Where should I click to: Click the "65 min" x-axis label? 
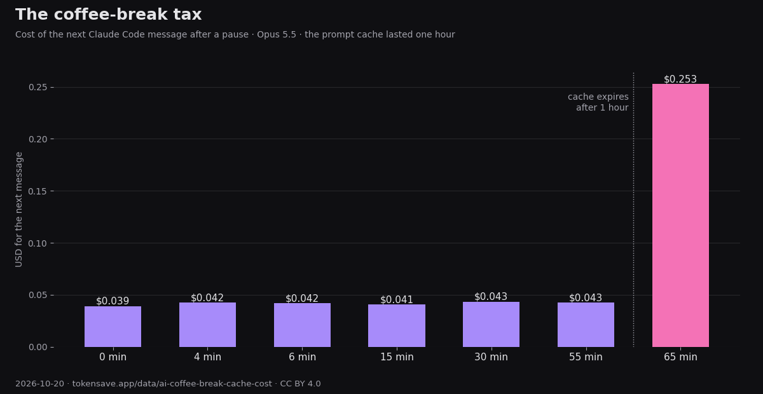680,357
